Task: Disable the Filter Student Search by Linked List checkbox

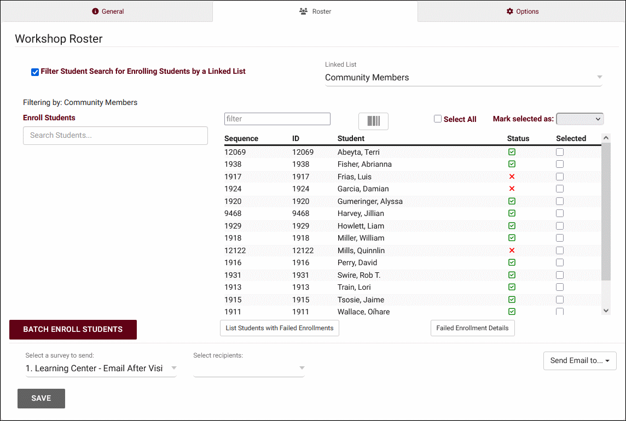Action: (x=35, y=72)
